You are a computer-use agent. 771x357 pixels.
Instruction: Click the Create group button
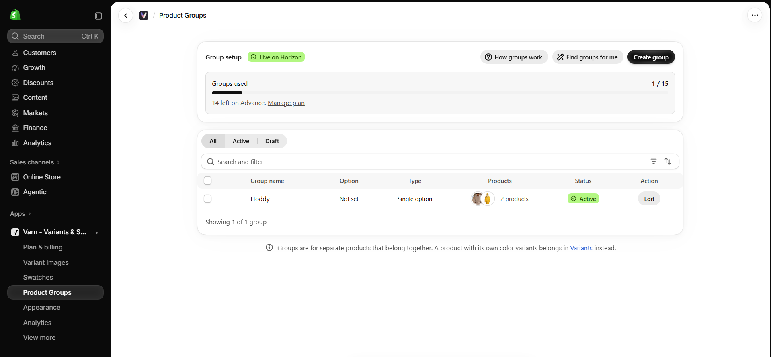click(651, 57)
